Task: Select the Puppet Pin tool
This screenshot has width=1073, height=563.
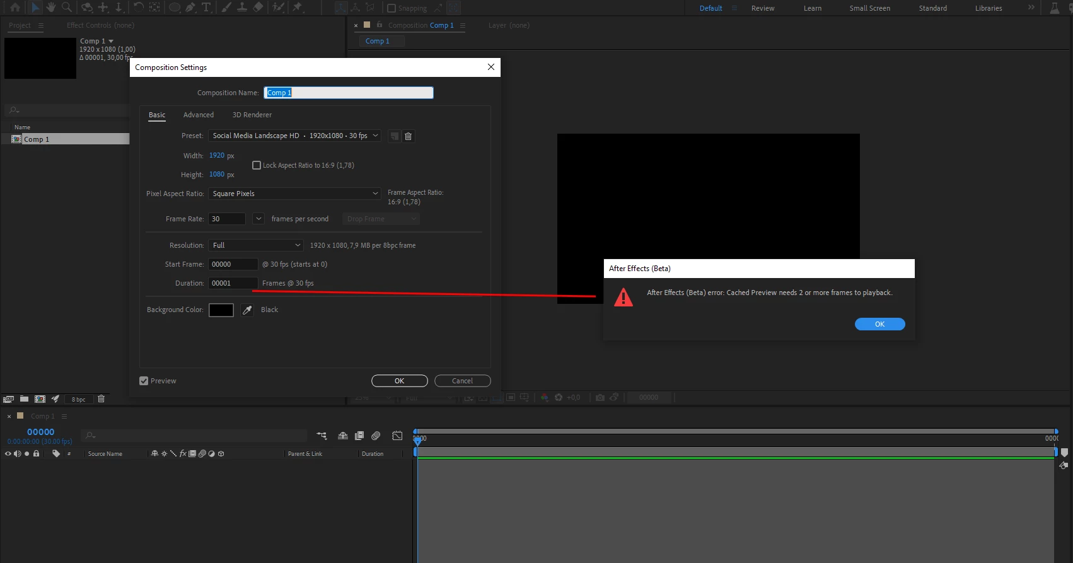Action: (x=298, y=8)
